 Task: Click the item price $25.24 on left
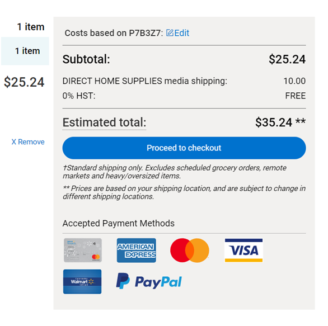pos(24,82)
